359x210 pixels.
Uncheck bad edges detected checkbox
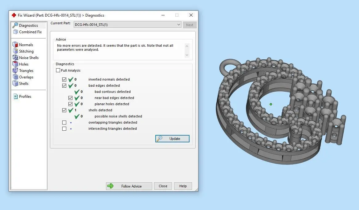[x=64, y=86]
